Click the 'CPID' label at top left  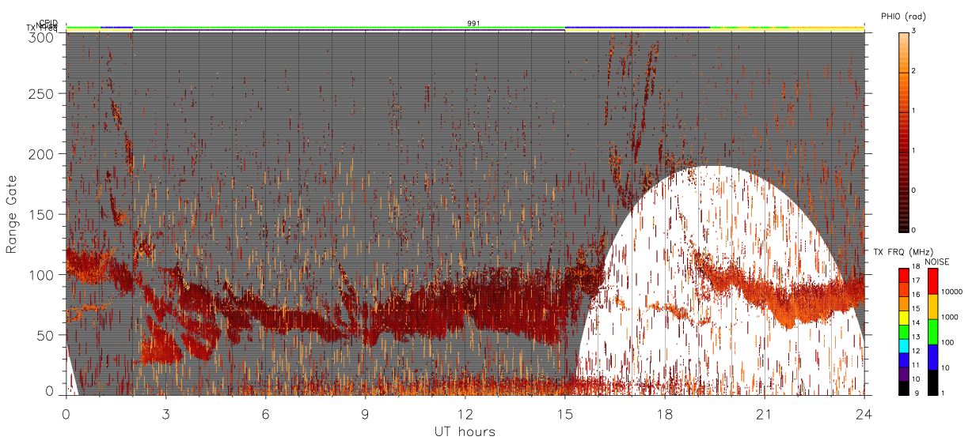point(48,22)
